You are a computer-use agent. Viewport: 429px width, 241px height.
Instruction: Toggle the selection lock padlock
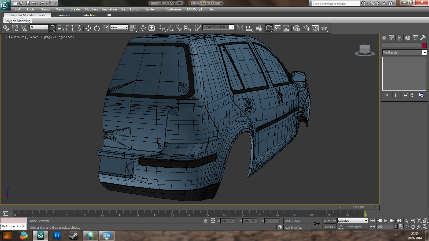point(206,221)
